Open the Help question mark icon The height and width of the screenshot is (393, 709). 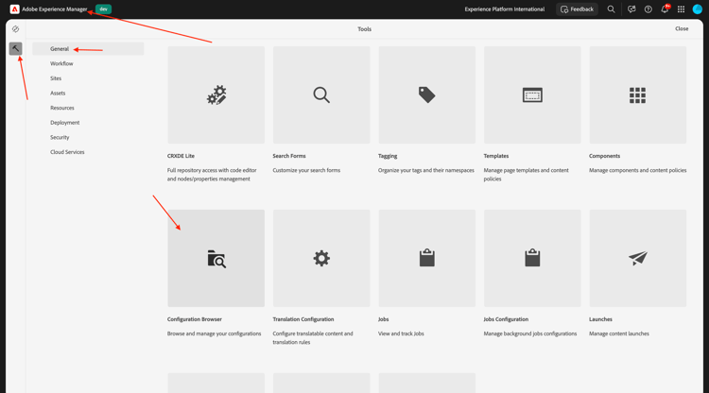tap(648, 9)
